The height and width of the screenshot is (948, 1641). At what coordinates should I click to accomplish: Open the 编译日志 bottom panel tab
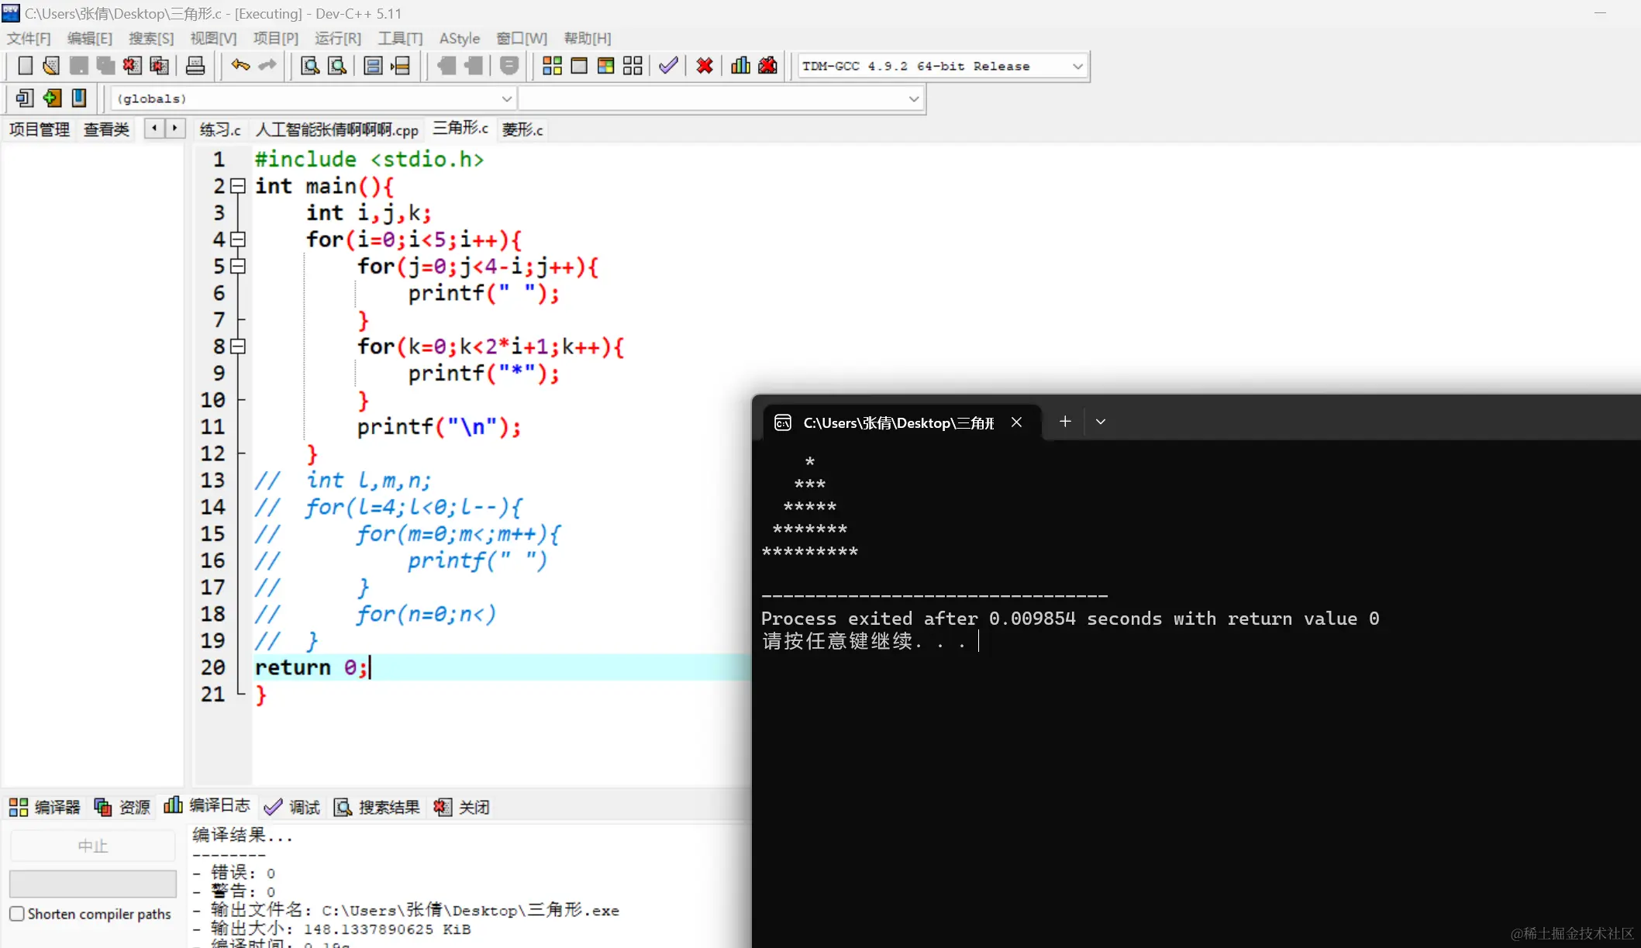point(208,806)
